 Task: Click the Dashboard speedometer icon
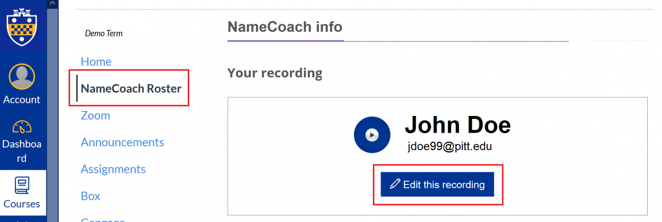pos(22,128)
